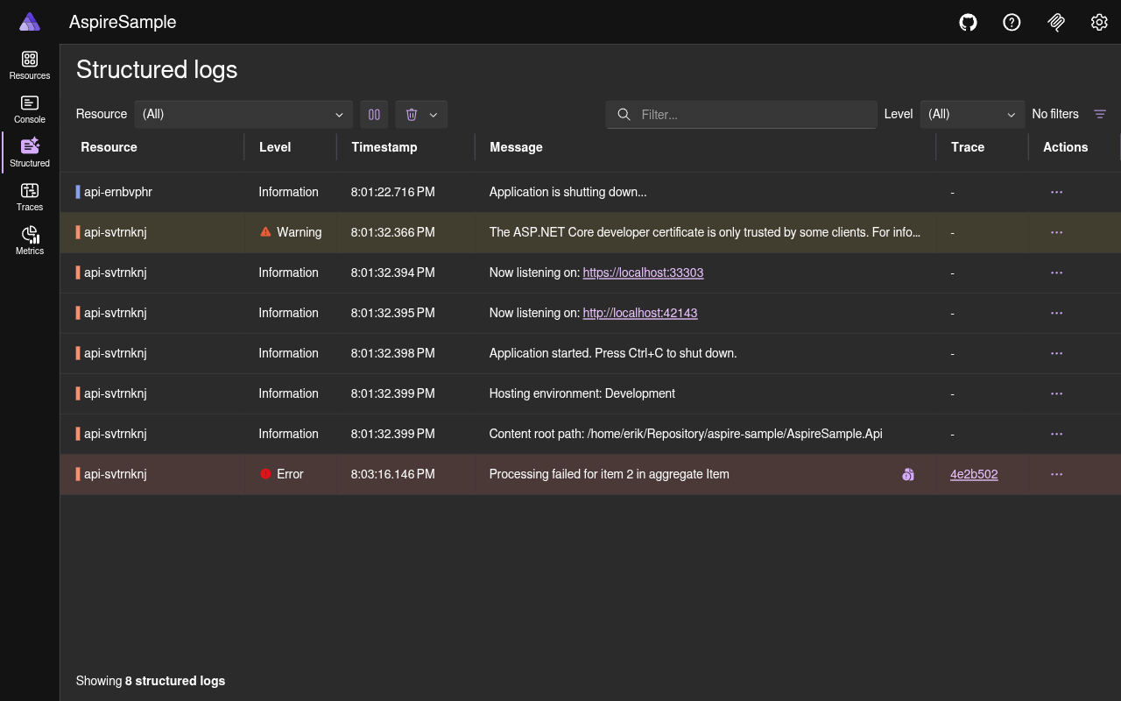Screen dimensions: 1121x701
Task: Pause incoming structured logs
Action: pyautogui.click(x=374, y=114)
